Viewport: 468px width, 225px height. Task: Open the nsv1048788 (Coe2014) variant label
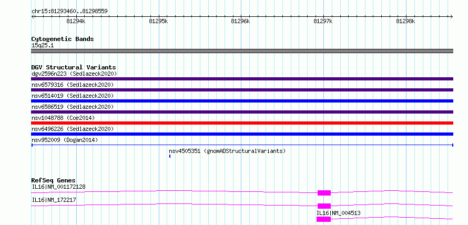(x=63, y=118)
